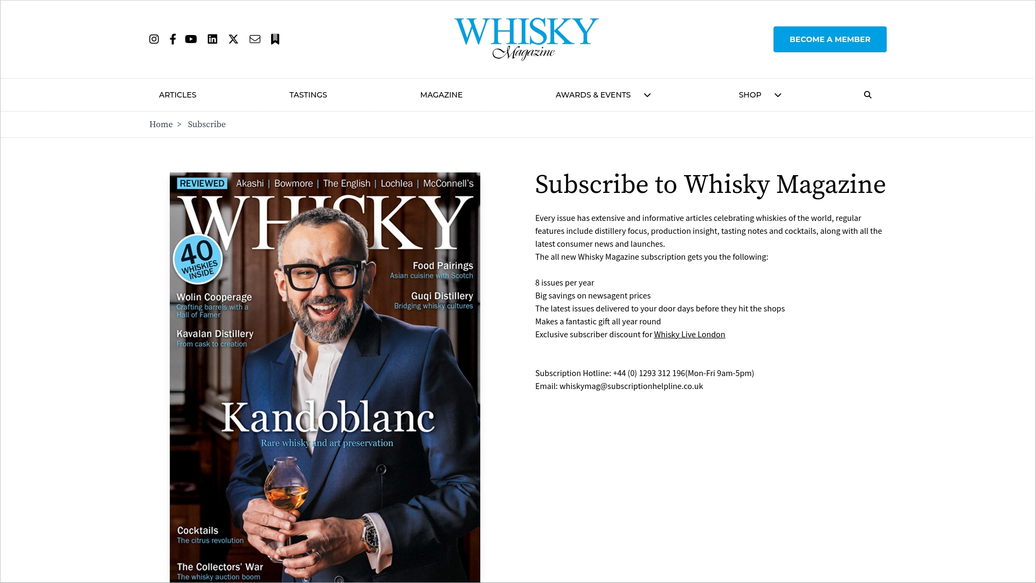Screen dimensions: 1036x583
Task: Expand the Awards & Events dropdown chevron
Action: tap(647, 95)
